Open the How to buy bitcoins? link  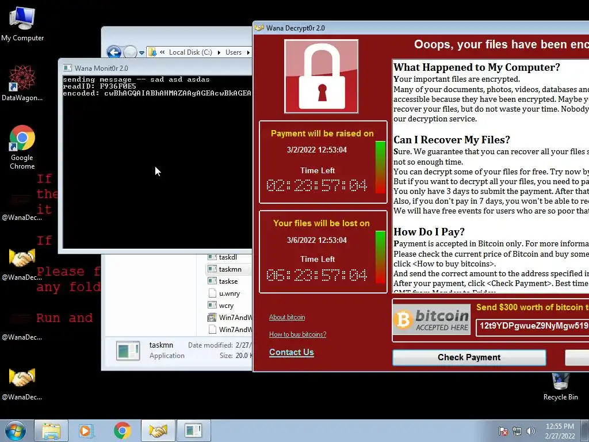(297, 334)
